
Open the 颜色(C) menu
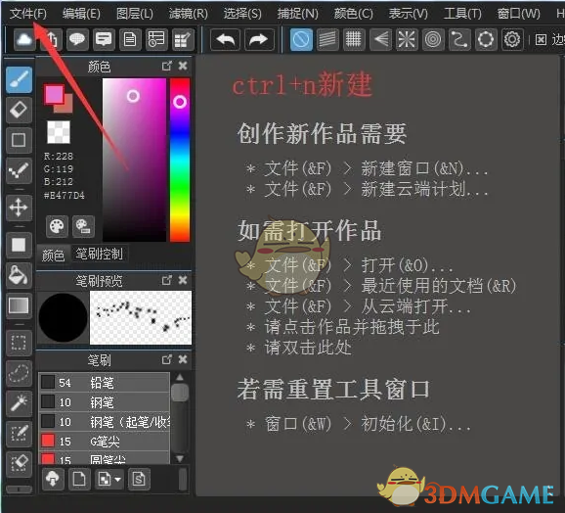click(354, 14)
